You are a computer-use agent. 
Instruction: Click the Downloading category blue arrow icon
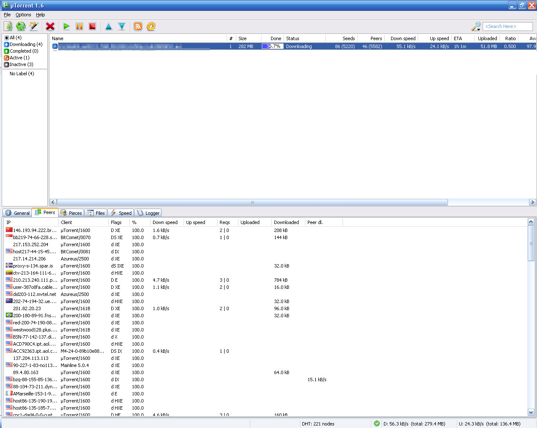click(7, 44)
